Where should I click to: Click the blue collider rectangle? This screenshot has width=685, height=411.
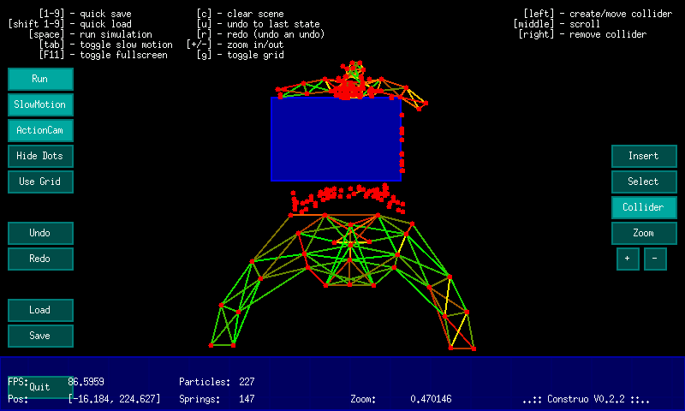tap(336, 139)
